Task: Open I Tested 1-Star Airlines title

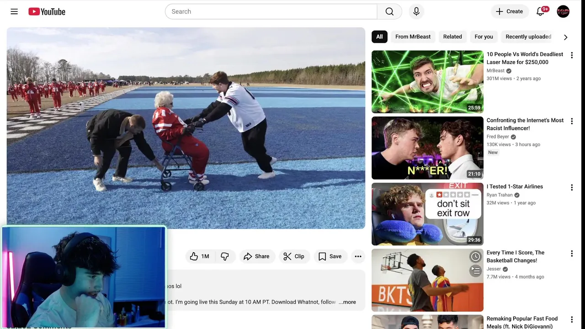Action: tap(515, 186)
